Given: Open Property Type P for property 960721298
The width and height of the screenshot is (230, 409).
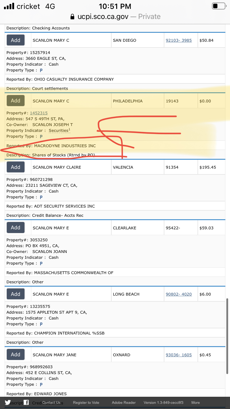Looking at the screenshot, I should 41,197.
